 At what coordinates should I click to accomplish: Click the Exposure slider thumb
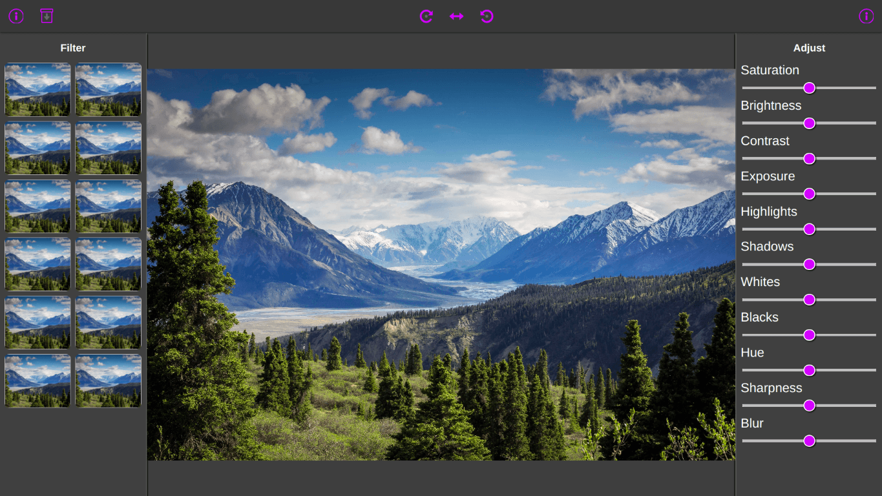[809, 194]
